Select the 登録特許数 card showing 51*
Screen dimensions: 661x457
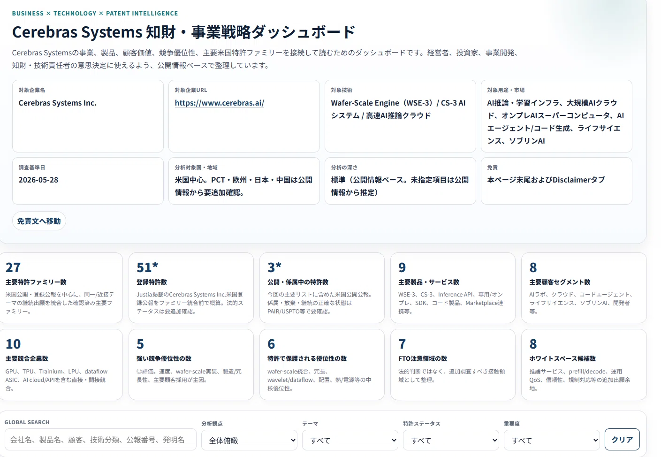pyautogui.click(x=191, y=288)
